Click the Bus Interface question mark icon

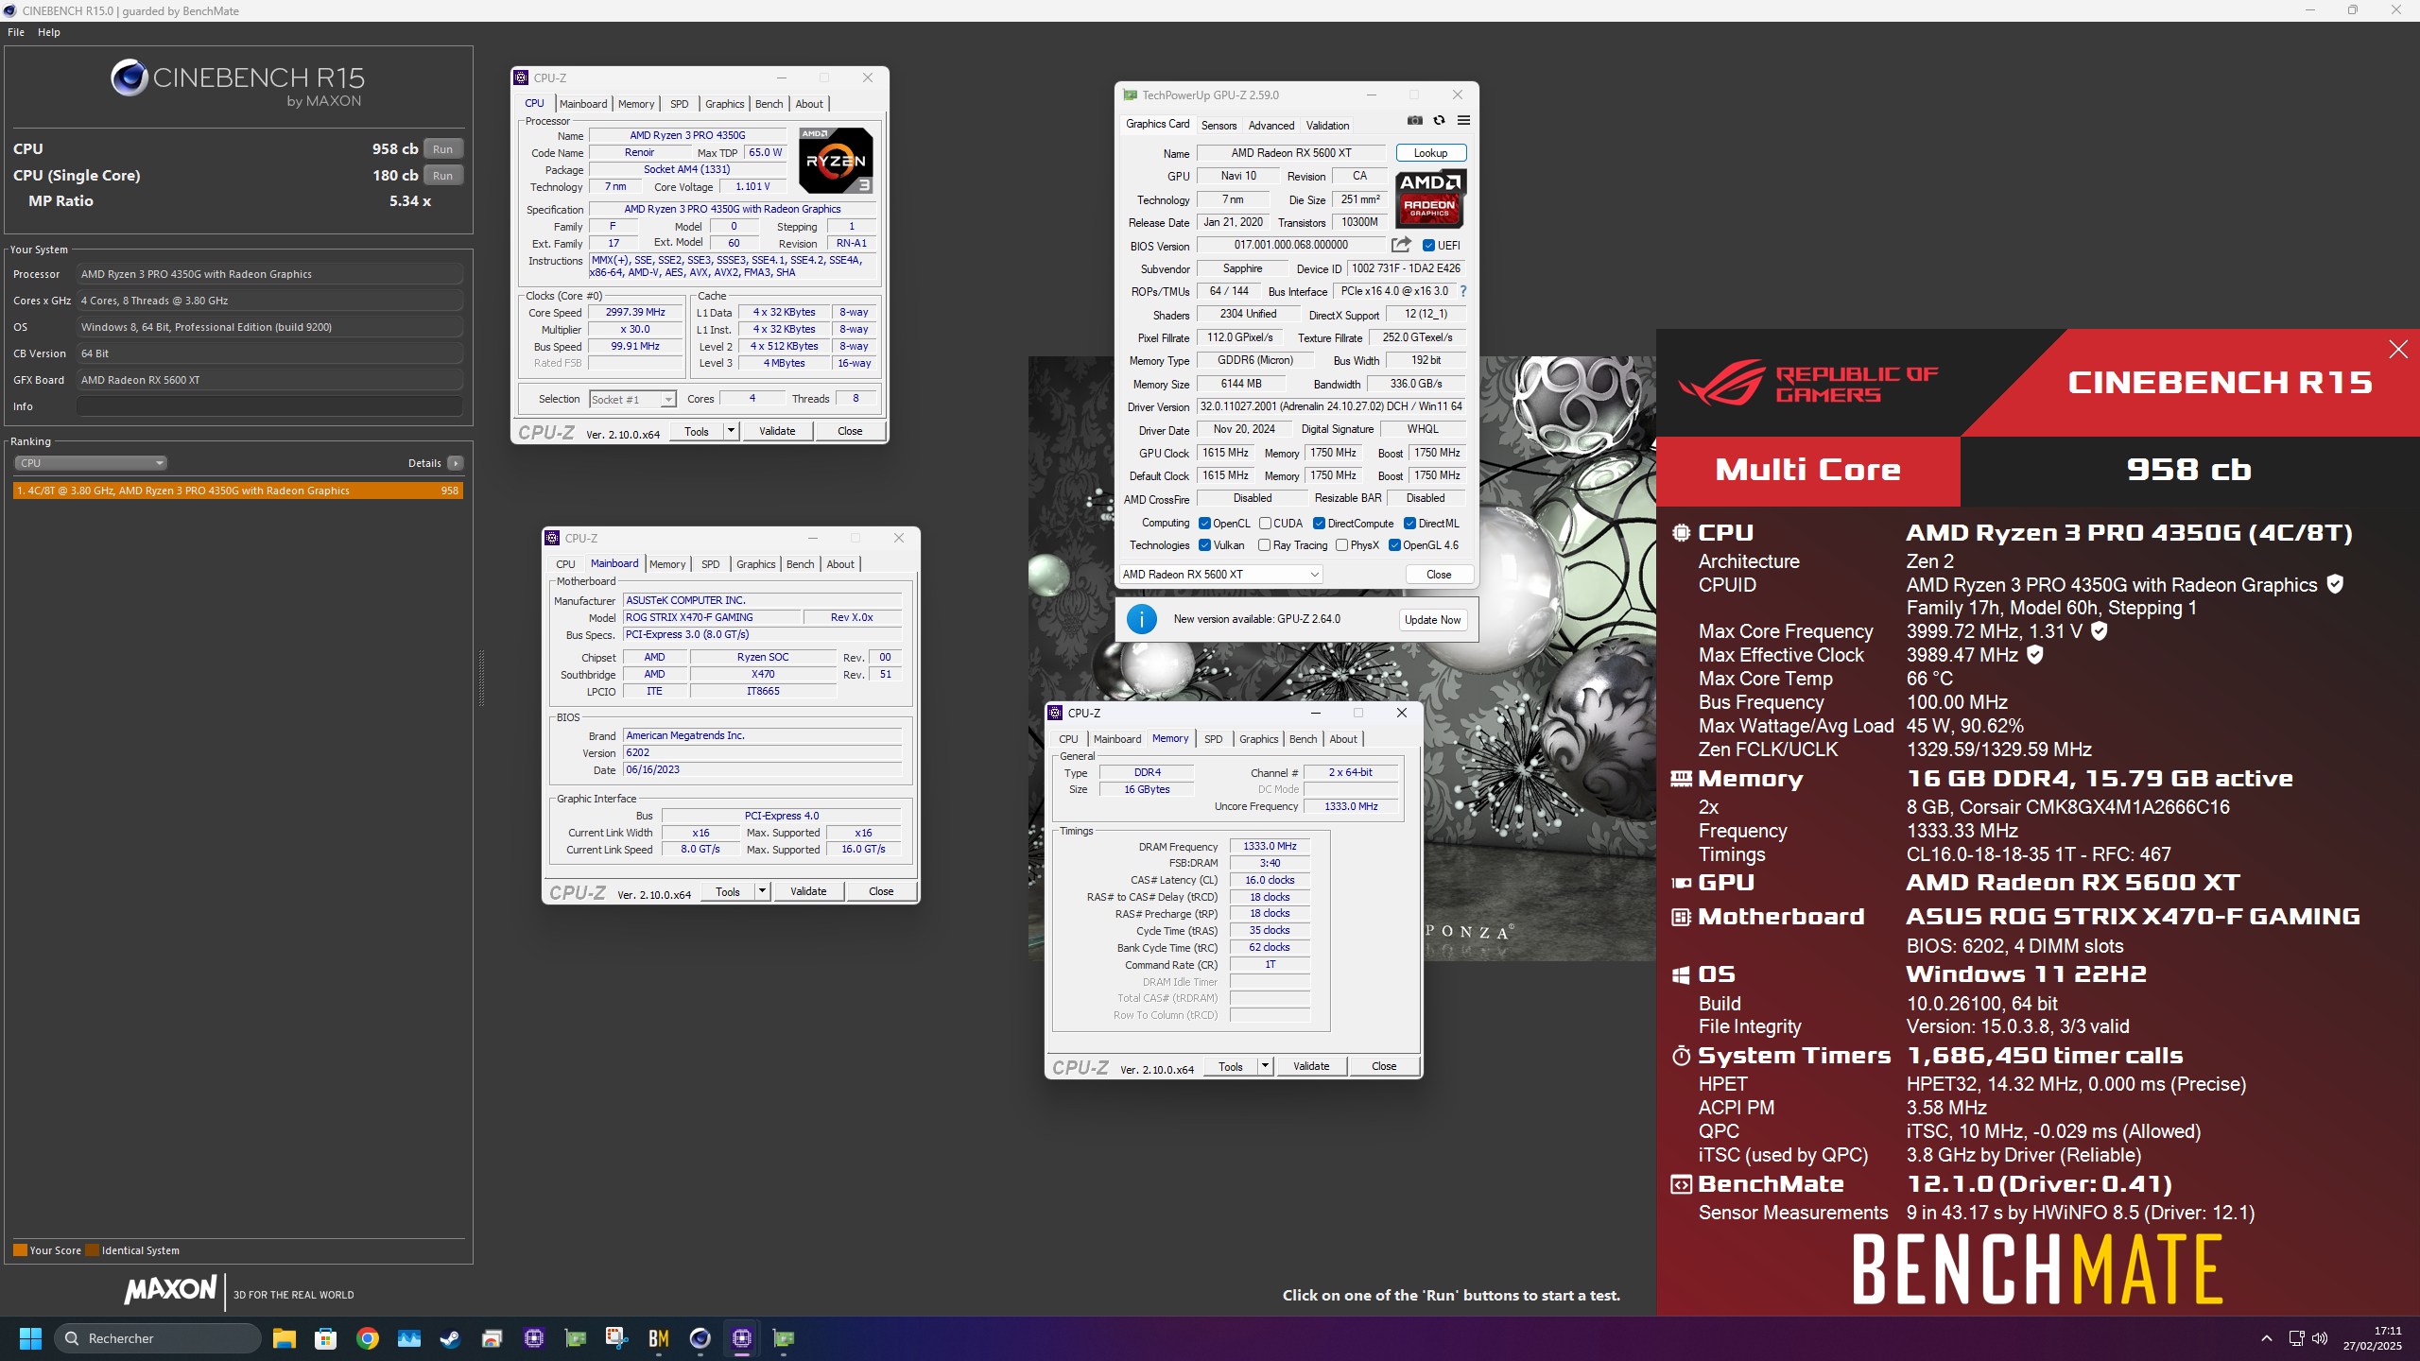1463,291
